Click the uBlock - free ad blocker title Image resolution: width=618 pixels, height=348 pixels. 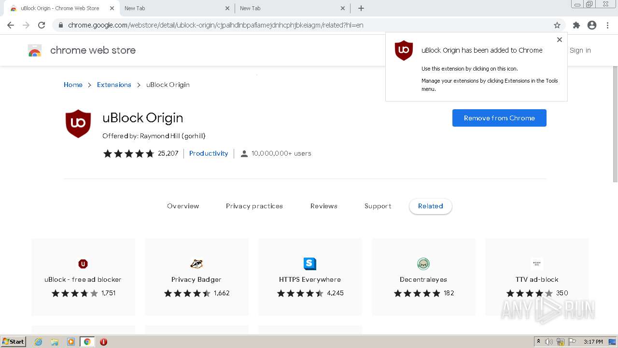[x=83, y=279]
